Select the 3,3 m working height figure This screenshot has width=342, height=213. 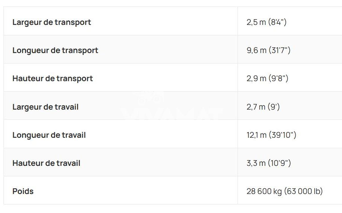pyautogui.click(x=256, y=163)
